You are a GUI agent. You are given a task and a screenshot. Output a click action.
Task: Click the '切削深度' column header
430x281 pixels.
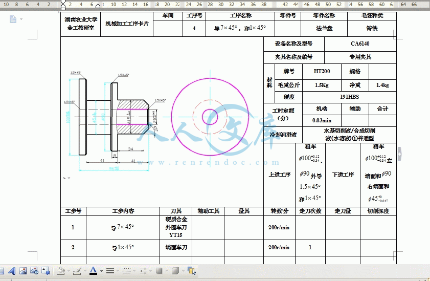378,211
